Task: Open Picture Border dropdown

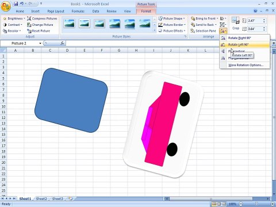Action: [x=172, y=25]
